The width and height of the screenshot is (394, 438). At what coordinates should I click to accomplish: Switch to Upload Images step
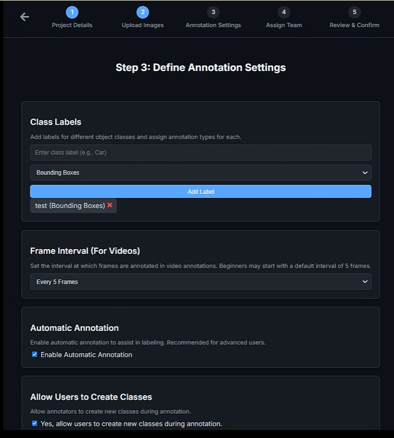[143, 25]
